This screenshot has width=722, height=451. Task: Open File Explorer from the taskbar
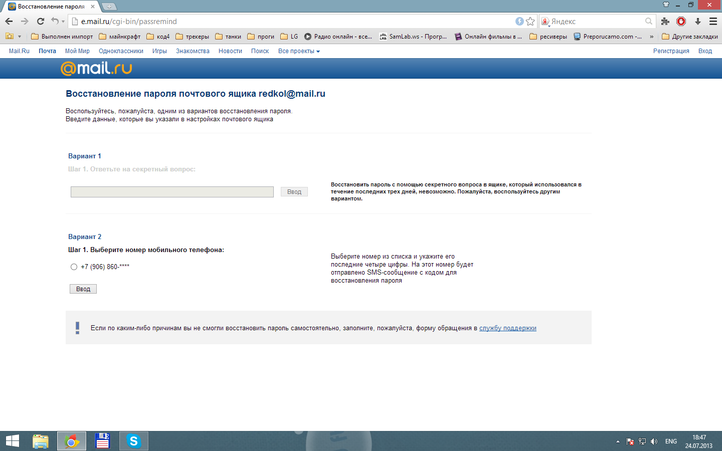pos(41,441)
